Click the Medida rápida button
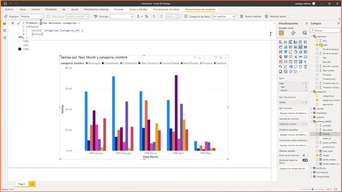Screen dimensions: 342x192 [275, 17]
